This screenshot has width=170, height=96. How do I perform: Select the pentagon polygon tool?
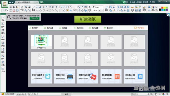[x=41, y=10]
